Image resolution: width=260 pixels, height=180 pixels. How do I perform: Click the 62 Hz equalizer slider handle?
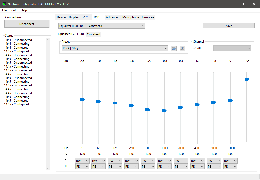click(x=98, y=101)
